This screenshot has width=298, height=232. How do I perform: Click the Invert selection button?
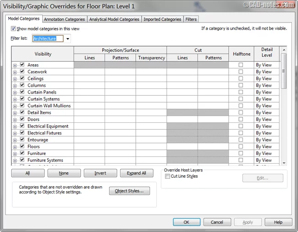[x=100, y=173]
